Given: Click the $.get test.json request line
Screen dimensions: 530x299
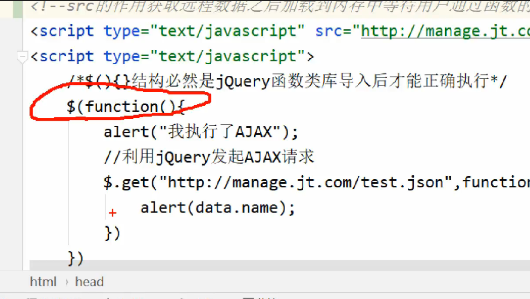Looking at the screenshot, I should pos(317,182).
